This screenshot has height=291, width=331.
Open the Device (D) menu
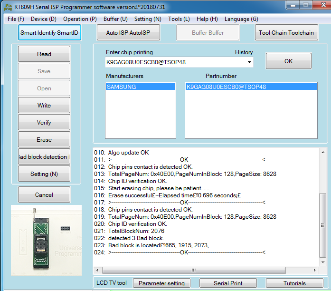point(44,19)
